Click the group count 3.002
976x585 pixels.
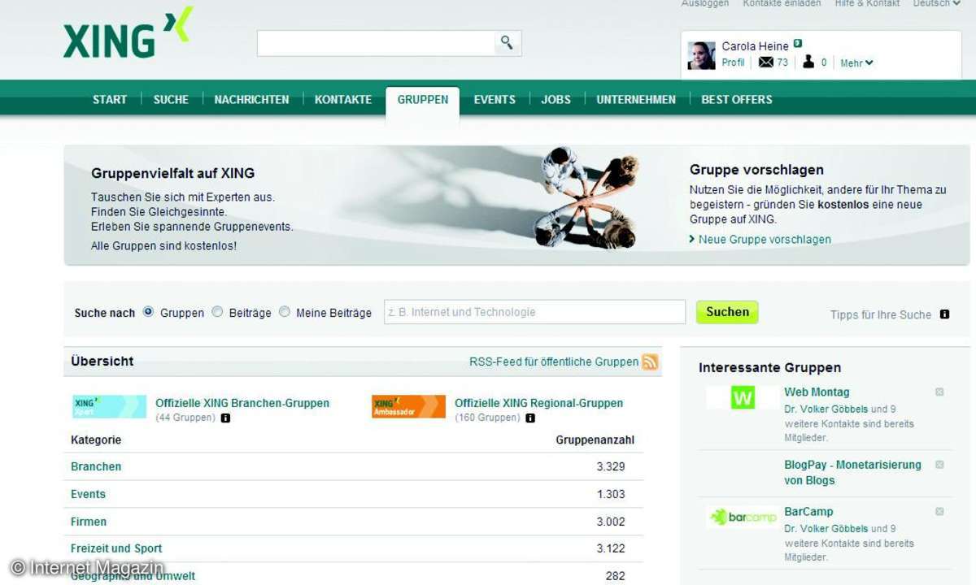click(x=611, y=522)
